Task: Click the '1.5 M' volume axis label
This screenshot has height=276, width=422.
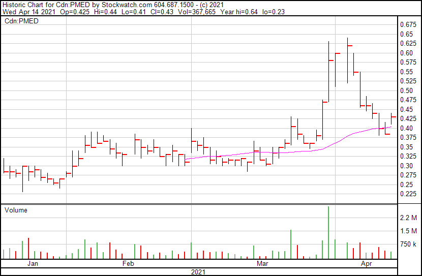Action: click(x=408, y=231)
